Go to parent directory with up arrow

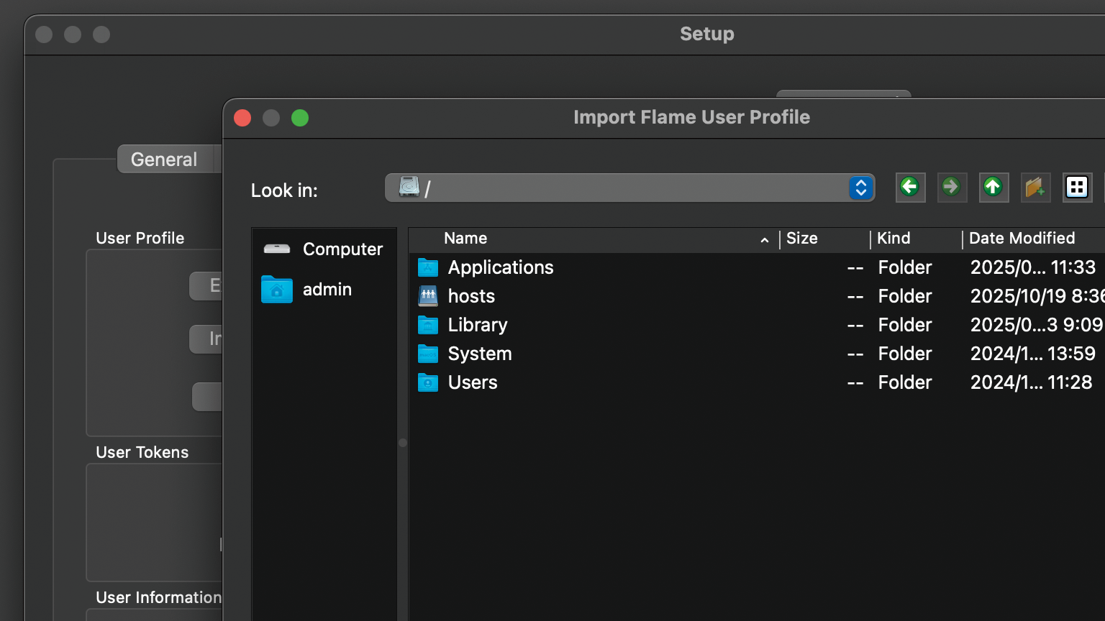pyautogui.click(x=993, y=188)
